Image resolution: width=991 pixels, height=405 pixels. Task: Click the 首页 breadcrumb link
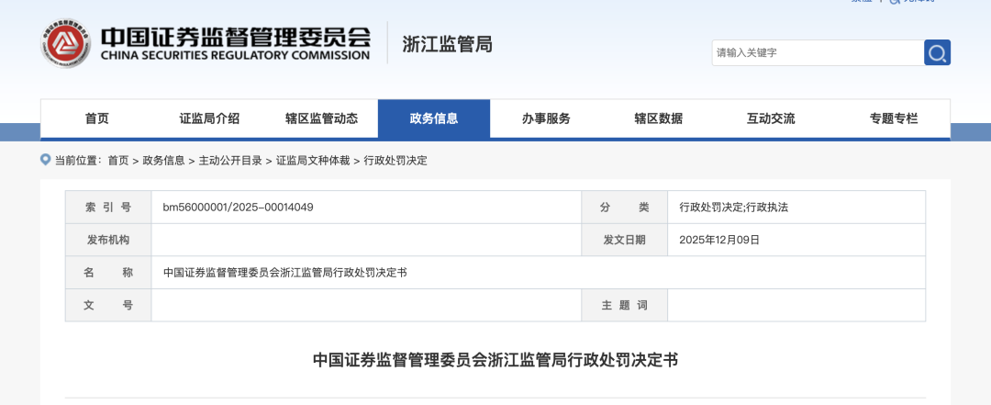pyautogui.click(x=118, y=161)
